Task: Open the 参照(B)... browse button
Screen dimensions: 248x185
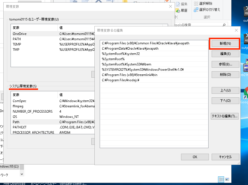Action: (225, 64)
